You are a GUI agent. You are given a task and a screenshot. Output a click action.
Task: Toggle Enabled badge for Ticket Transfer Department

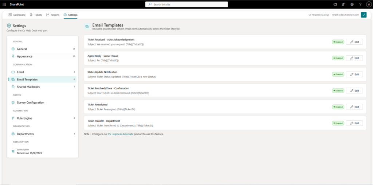point(338,123)
